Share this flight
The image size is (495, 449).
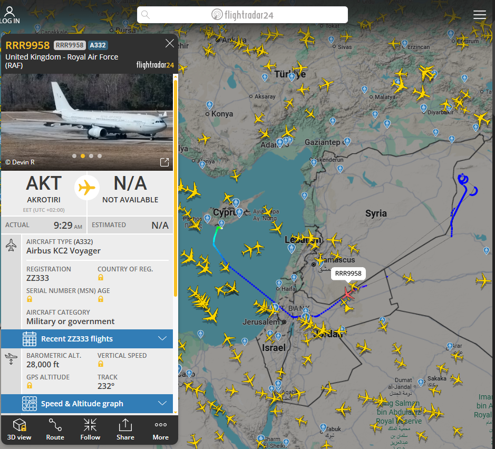click(125, 429)
